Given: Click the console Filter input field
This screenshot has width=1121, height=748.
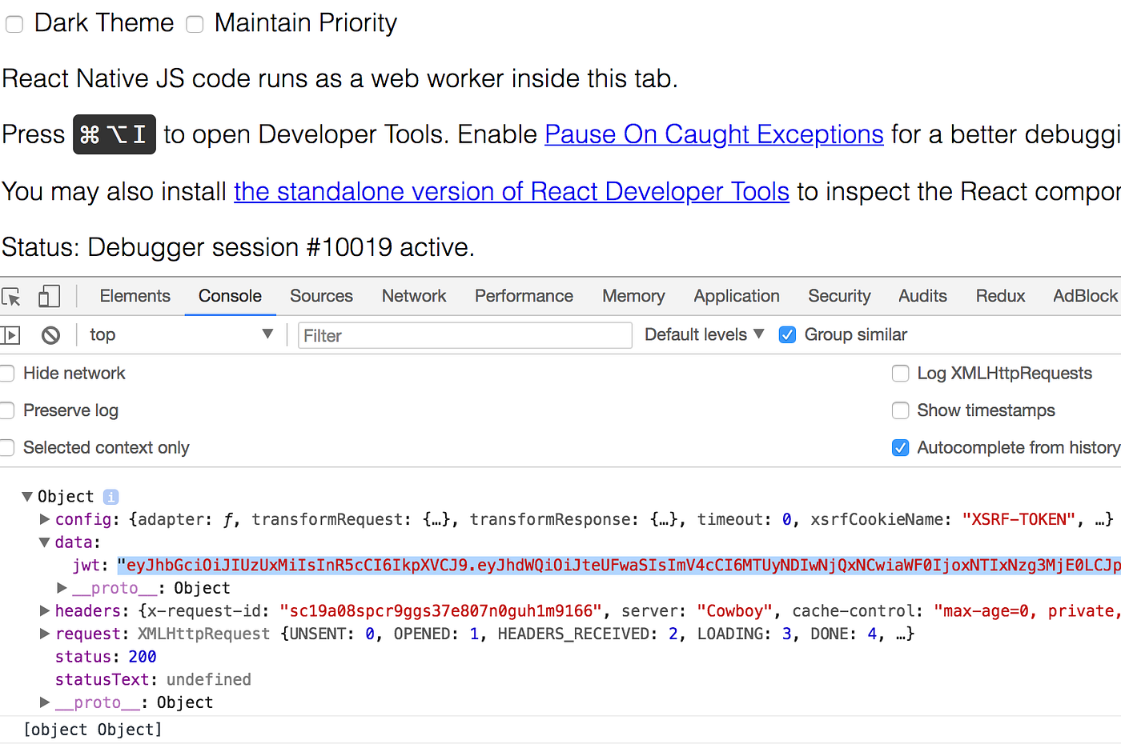Looking at the screenshot, I should [x=465, y=335].
